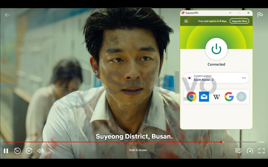This screenshot has width=268, height=167.
Task: Click the Free trial expires in 8 days text
Action: click(212, 21)
